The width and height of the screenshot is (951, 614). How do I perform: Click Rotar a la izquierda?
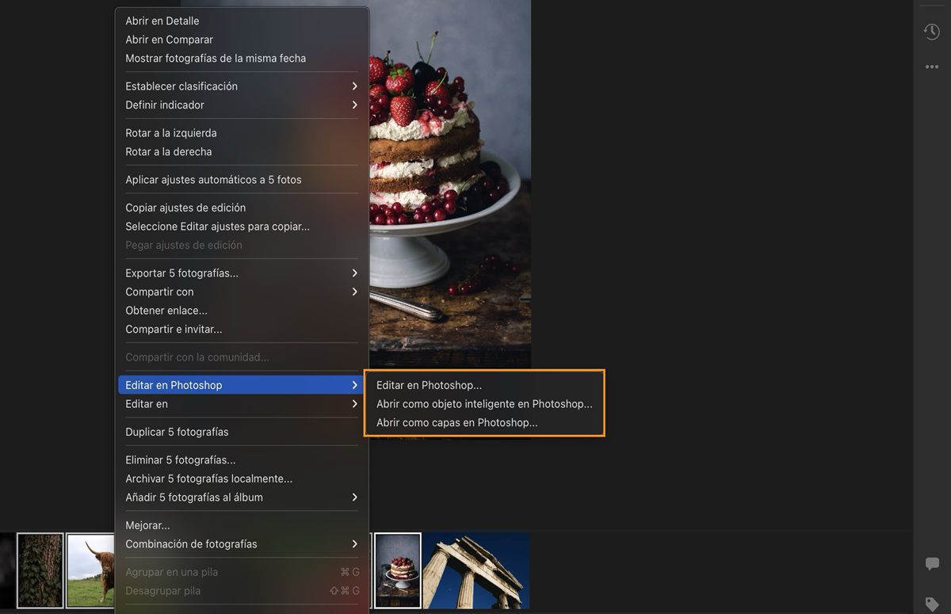click(171, 132)
